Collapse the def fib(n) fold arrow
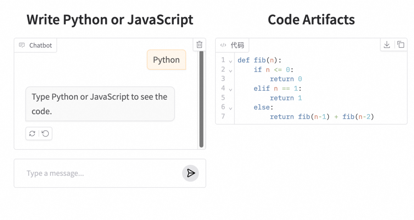The width and height of the screenshot is (414, 220). [230, 62]
